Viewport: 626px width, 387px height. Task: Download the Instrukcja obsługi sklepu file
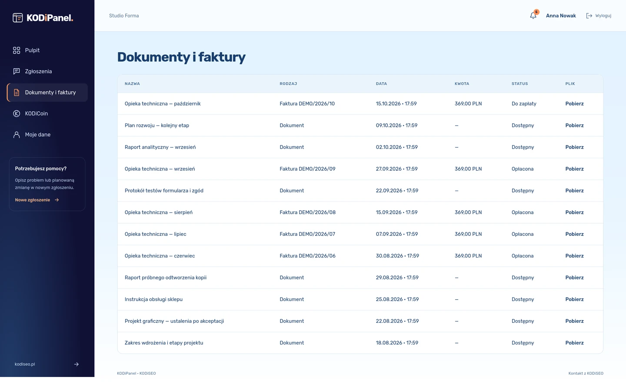[574, 299]
